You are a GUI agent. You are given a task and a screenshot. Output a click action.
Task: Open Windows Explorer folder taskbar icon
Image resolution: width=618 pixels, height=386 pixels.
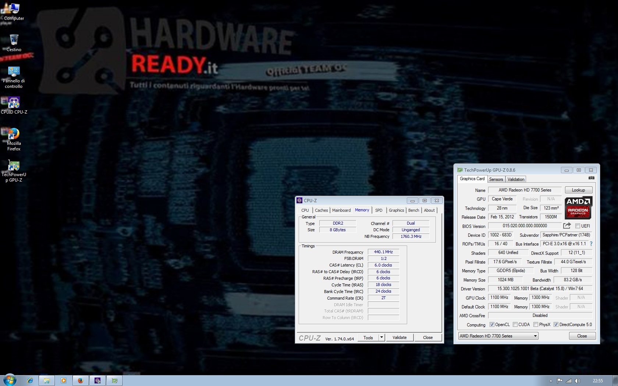click(47, 380)
